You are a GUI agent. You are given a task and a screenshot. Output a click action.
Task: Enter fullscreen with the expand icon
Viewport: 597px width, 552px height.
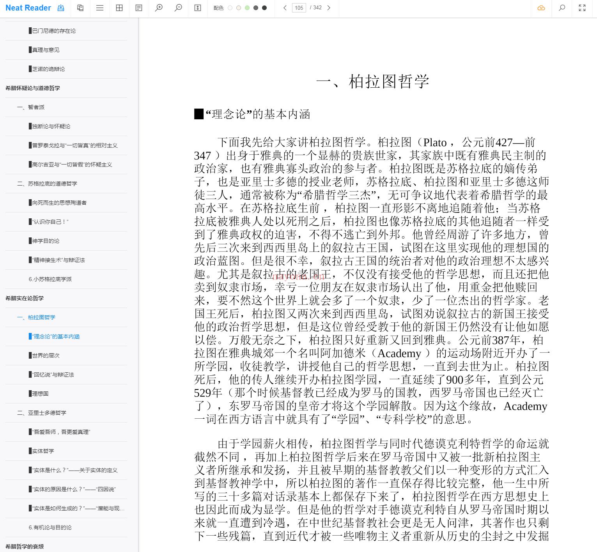point(582,8)
